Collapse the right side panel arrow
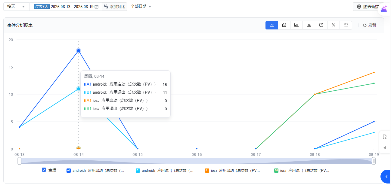Screen dimensions: 391x185 point(384,148)
